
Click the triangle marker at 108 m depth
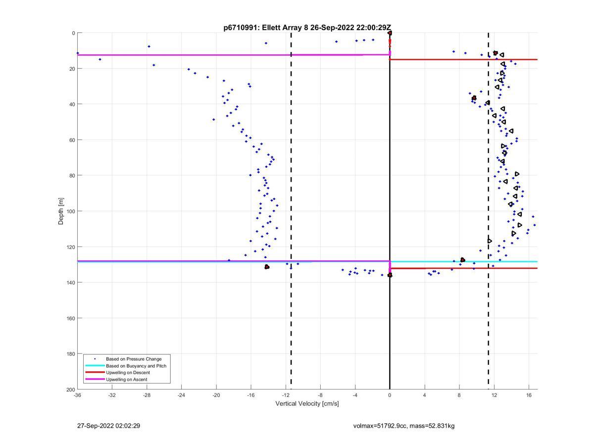[519, 225]
